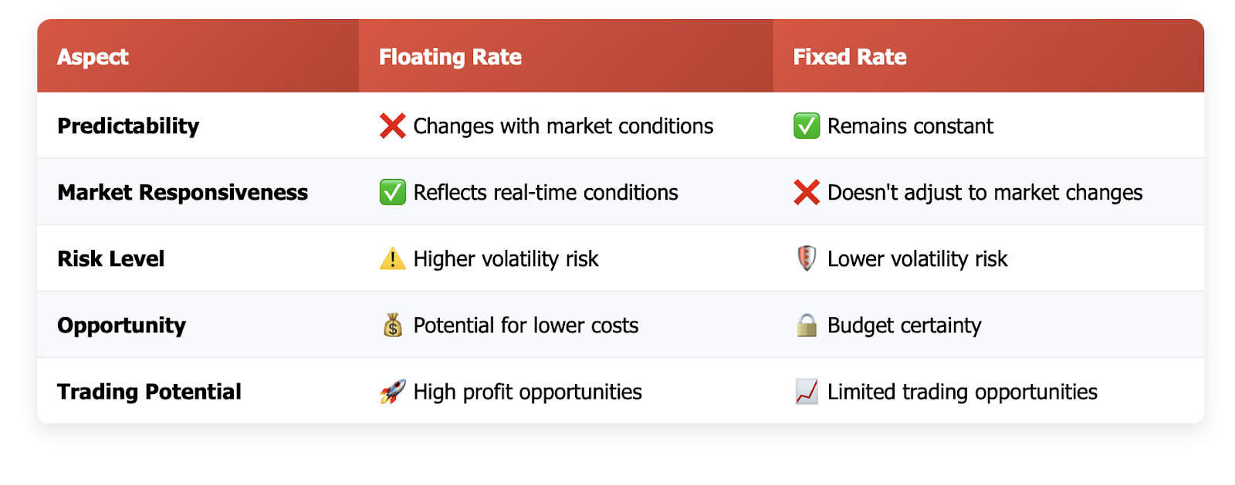Click the rocket icon beside High profit opportunities

(x=392, y=392)
